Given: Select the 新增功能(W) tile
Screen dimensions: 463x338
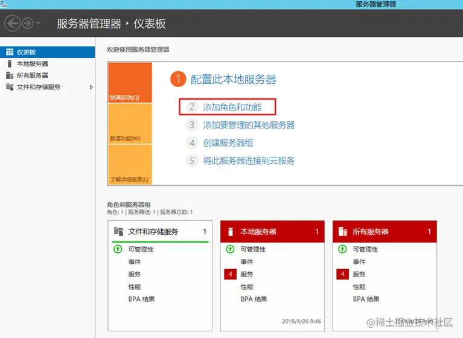Looking at the screenshot, I should click(x=130, y=124).
